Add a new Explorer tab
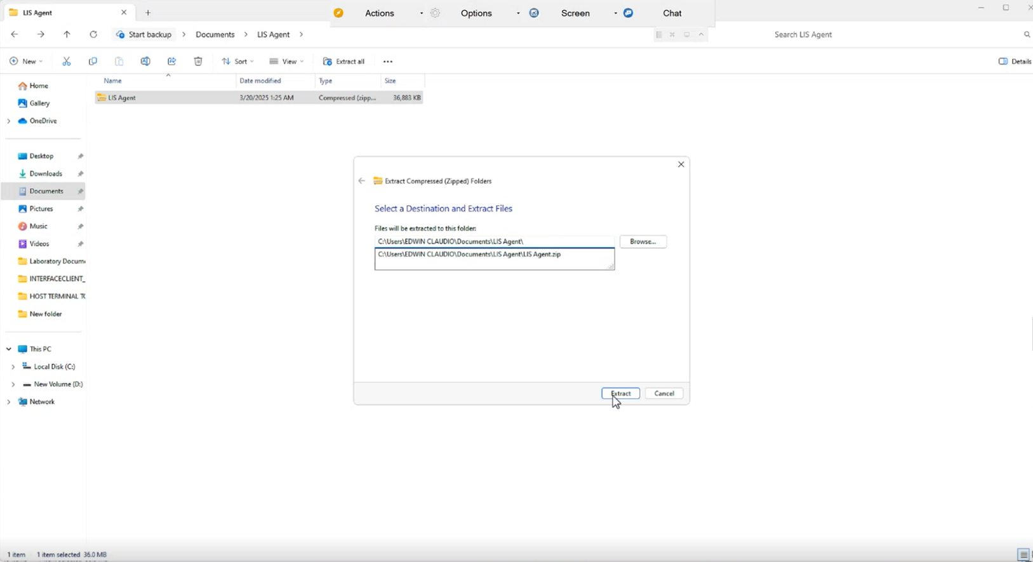The image size is (1033, 562). (x=148, y=13)
